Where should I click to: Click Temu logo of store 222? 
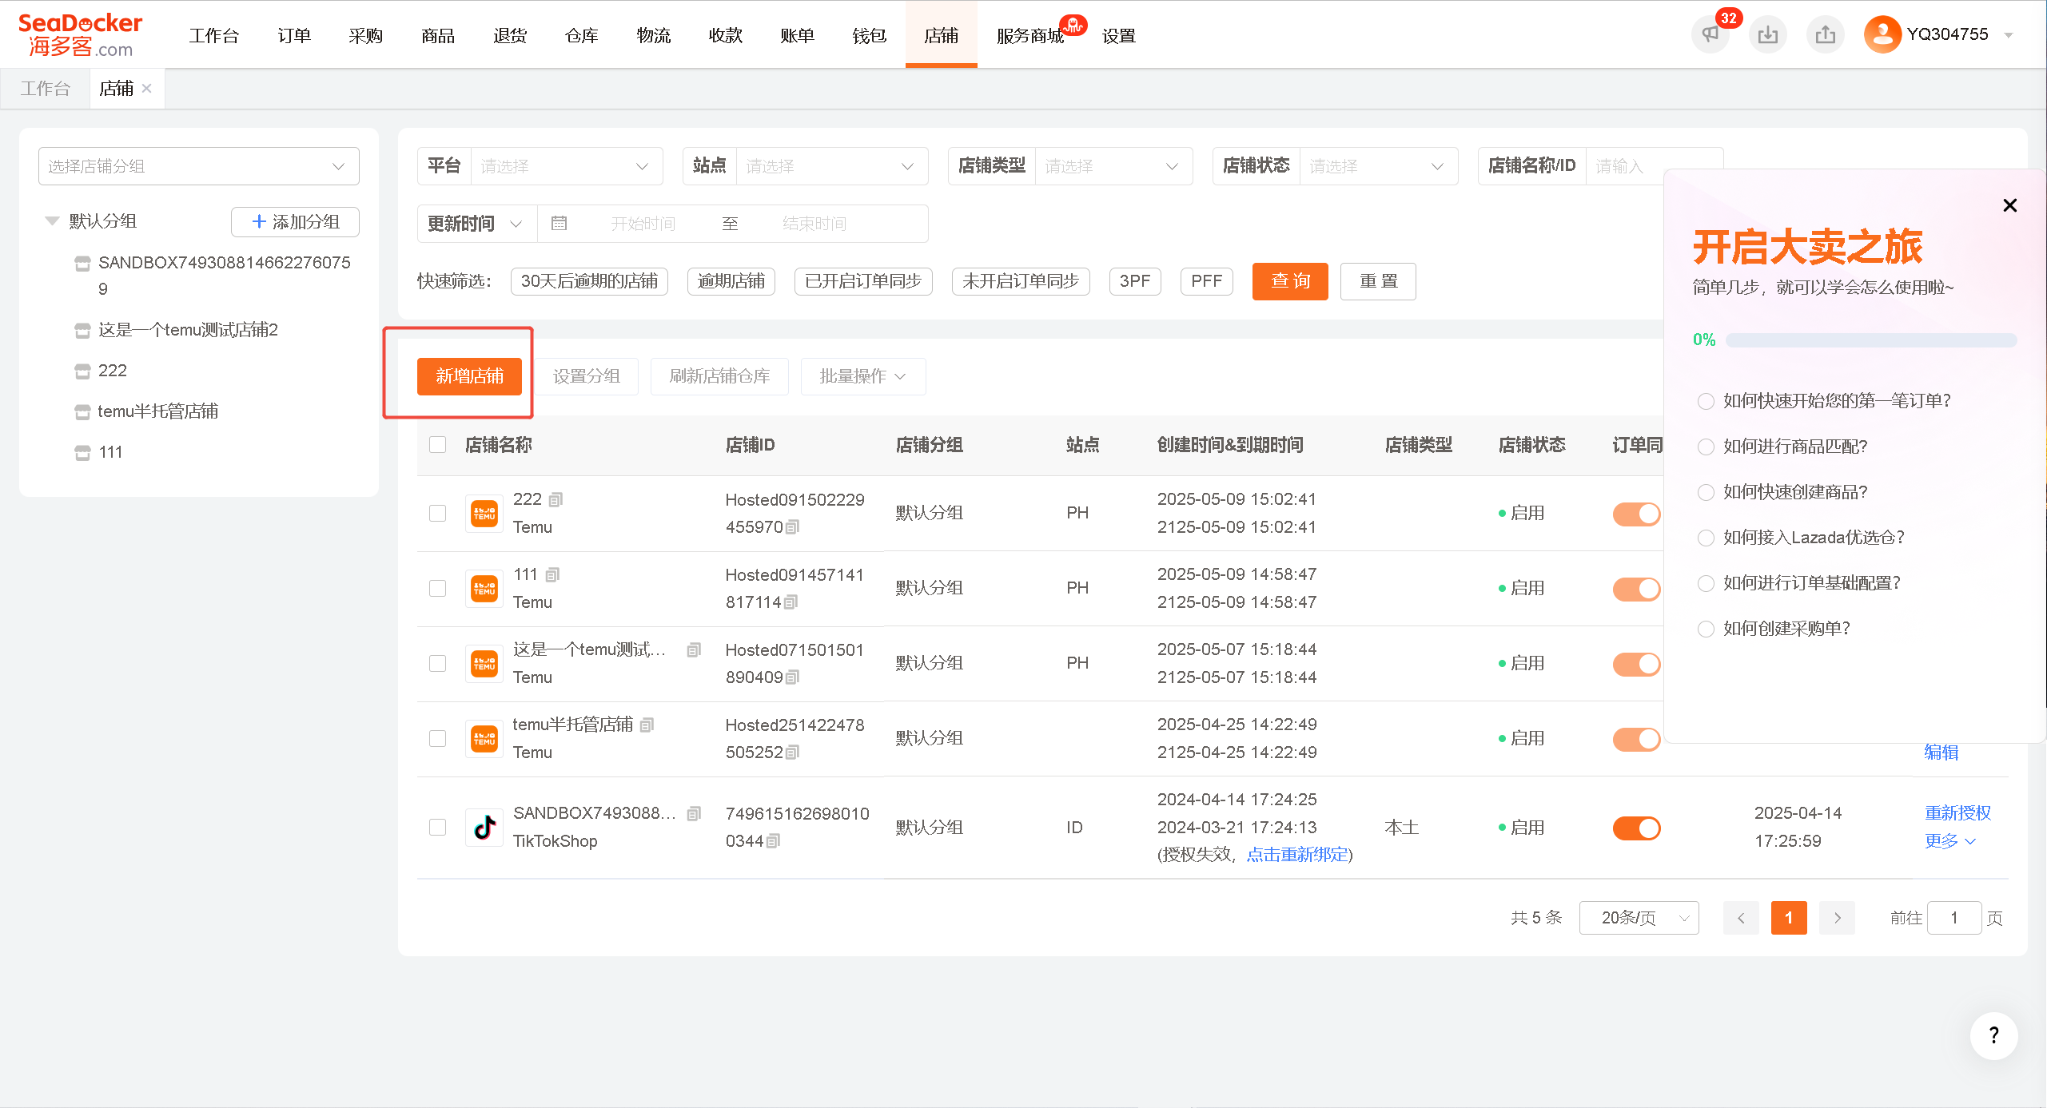coord(484,513)
